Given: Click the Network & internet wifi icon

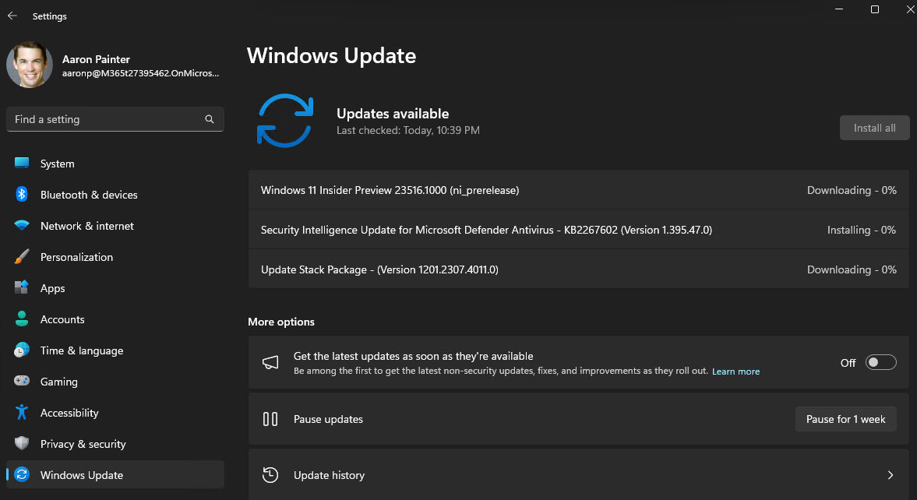Looking at the screenshot, I should tap(22, 226).
